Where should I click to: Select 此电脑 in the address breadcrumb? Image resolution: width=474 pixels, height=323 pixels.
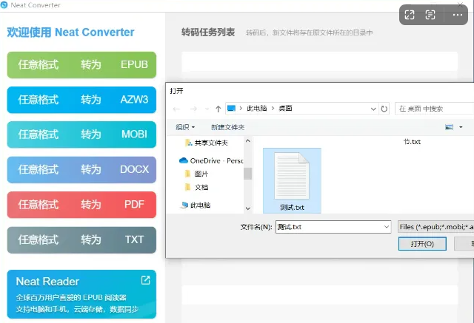(x=257, y=108)
